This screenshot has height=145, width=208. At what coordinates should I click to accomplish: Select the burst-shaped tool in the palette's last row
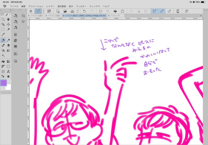(8, 77)
